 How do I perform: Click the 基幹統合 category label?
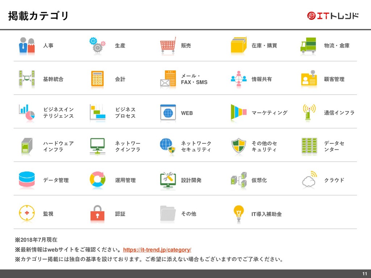tap(53, 79)
